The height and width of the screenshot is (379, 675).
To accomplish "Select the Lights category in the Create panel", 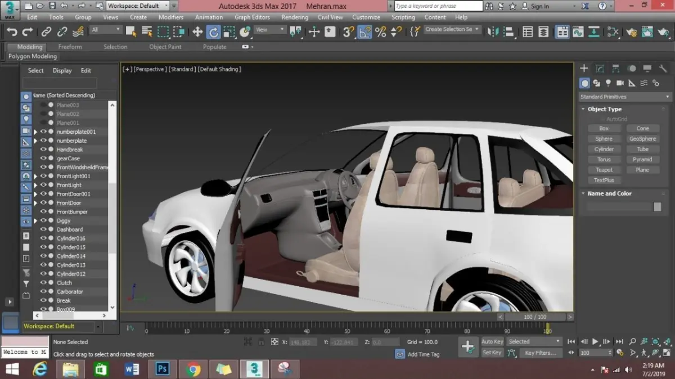I will [608, 83].
